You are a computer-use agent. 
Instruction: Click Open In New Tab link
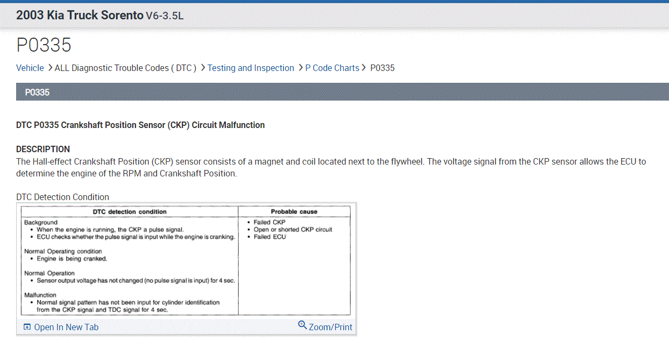(x=66, y=327)
